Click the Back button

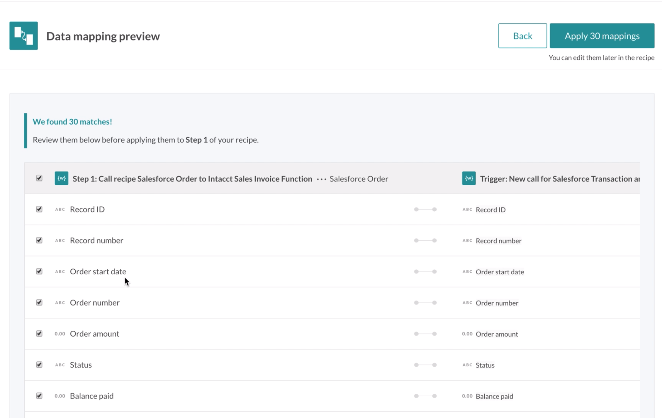pos(522,36)
